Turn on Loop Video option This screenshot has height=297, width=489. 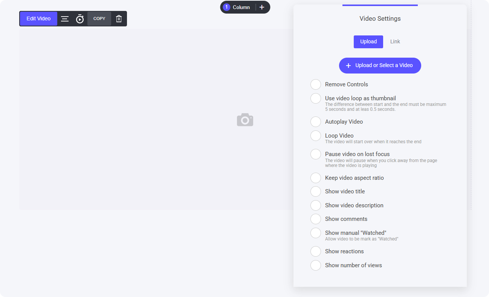click(316, 136)
